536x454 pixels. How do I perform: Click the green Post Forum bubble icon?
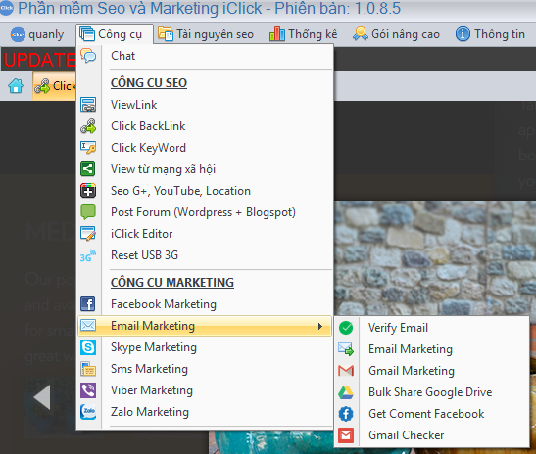[88, 212]
